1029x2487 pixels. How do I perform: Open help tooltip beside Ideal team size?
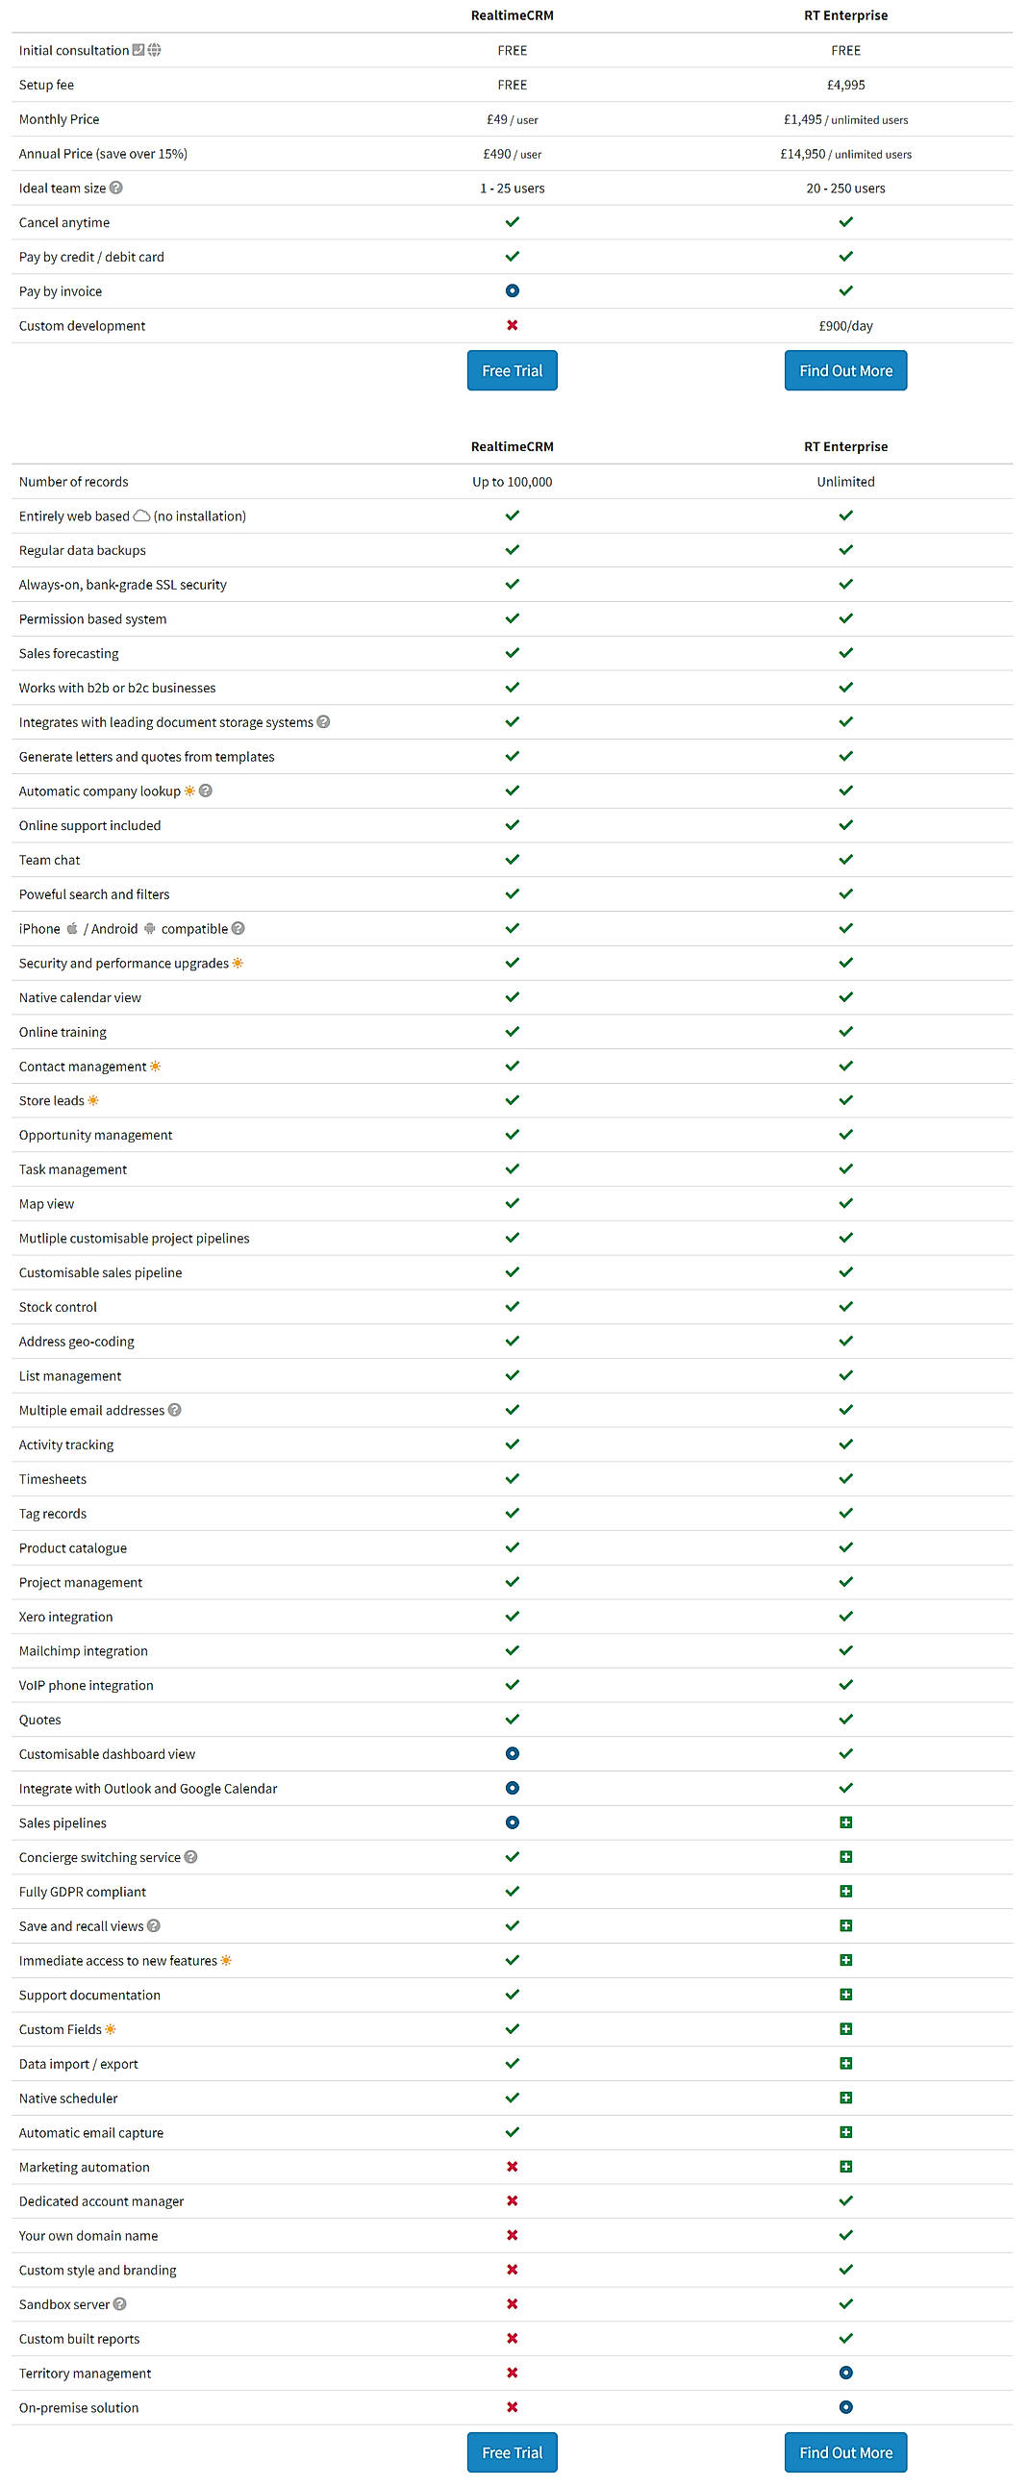[116, 188]
